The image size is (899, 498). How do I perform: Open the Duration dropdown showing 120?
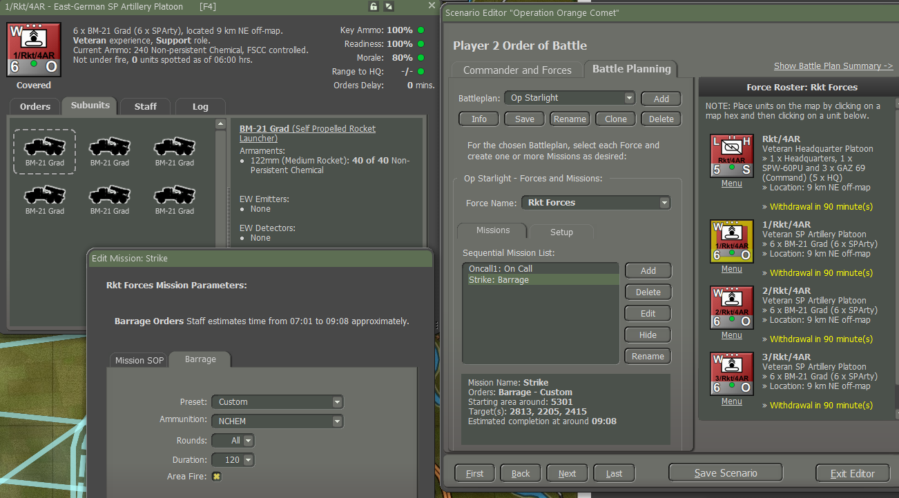click(x=233, y=460)
